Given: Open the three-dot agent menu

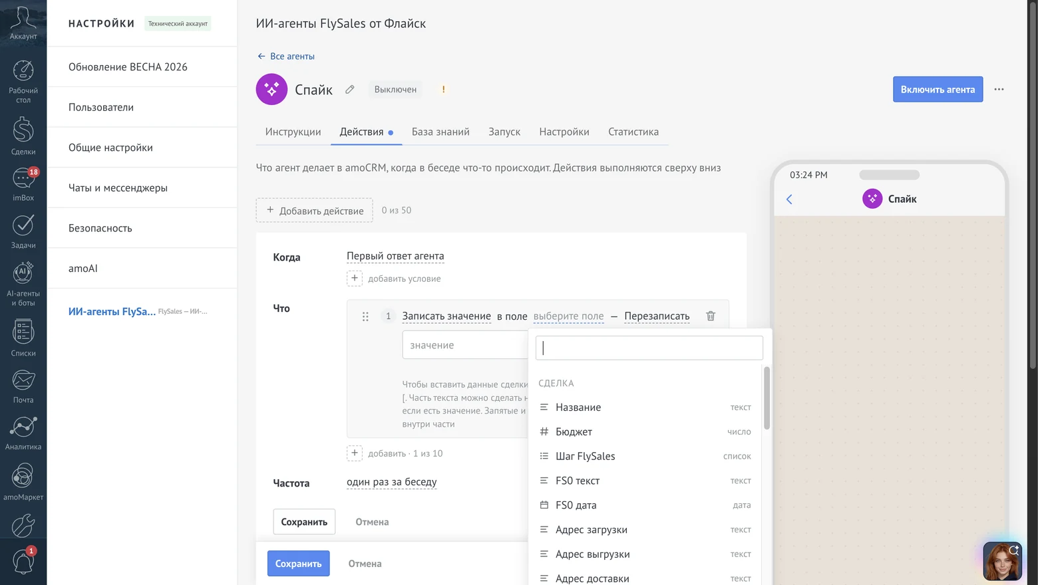Looking at the screenshot, I should pyautogui.click(x=999, y=89).
